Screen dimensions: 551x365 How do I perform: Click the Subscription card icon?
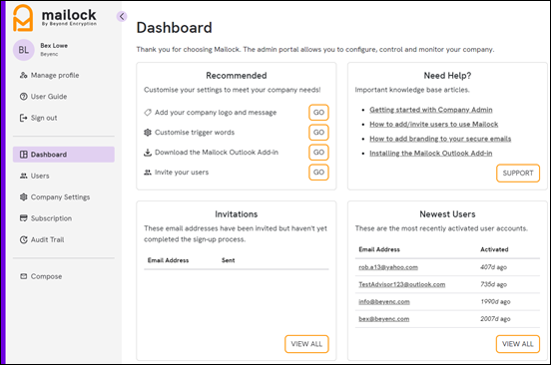[x=24, y=218]
